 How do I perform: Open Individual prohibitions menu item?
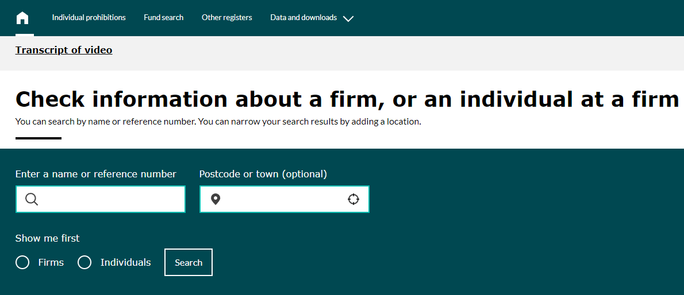89,17
